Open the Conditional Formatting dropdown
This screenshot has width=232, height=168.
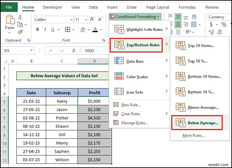point(135,16)
